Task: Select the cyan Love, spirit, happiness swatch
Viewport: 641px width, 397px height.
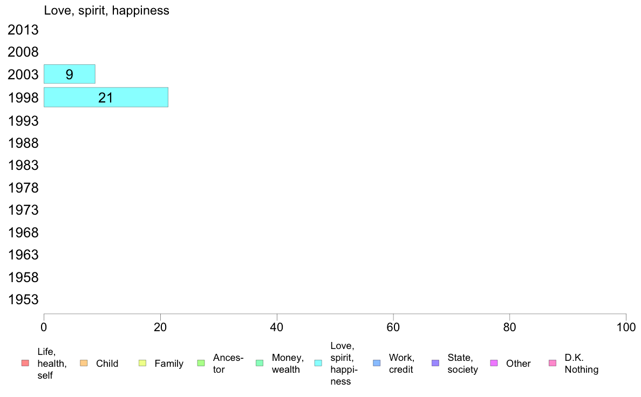Action: point(318,363)
